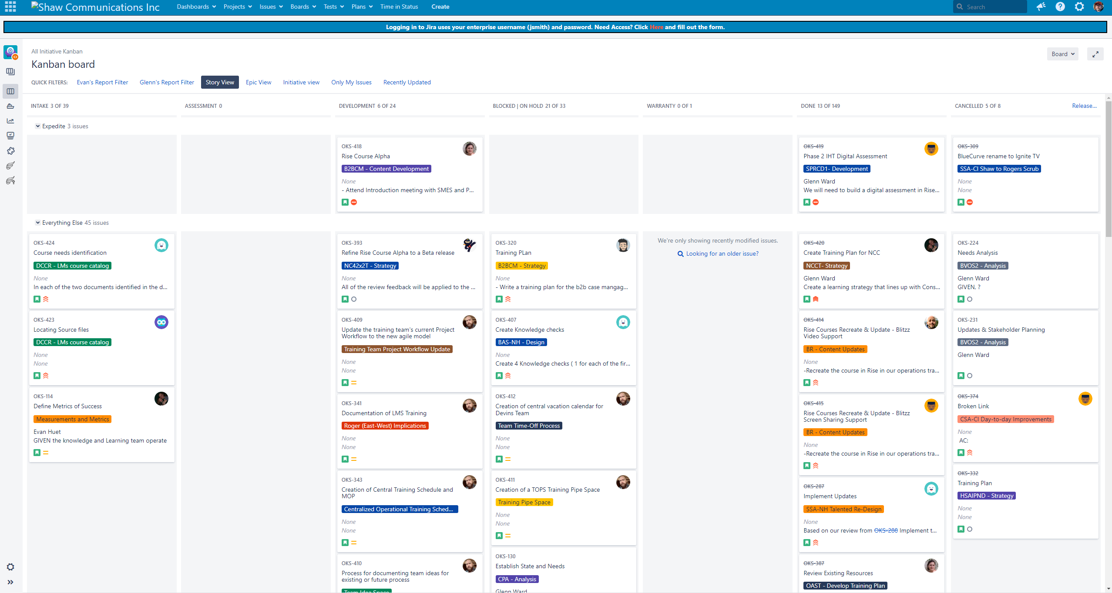Open the app switcher grid icon
Screen dimensions: 1112x593
(10, 7)
